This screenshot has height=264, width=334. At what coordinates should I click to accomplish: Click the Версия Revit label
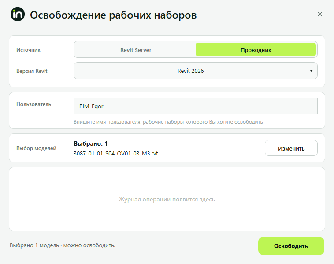point(32,71)
